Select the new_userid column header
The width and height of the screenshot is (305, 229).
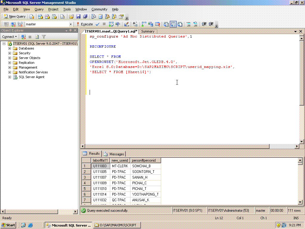tap(120, 160)
